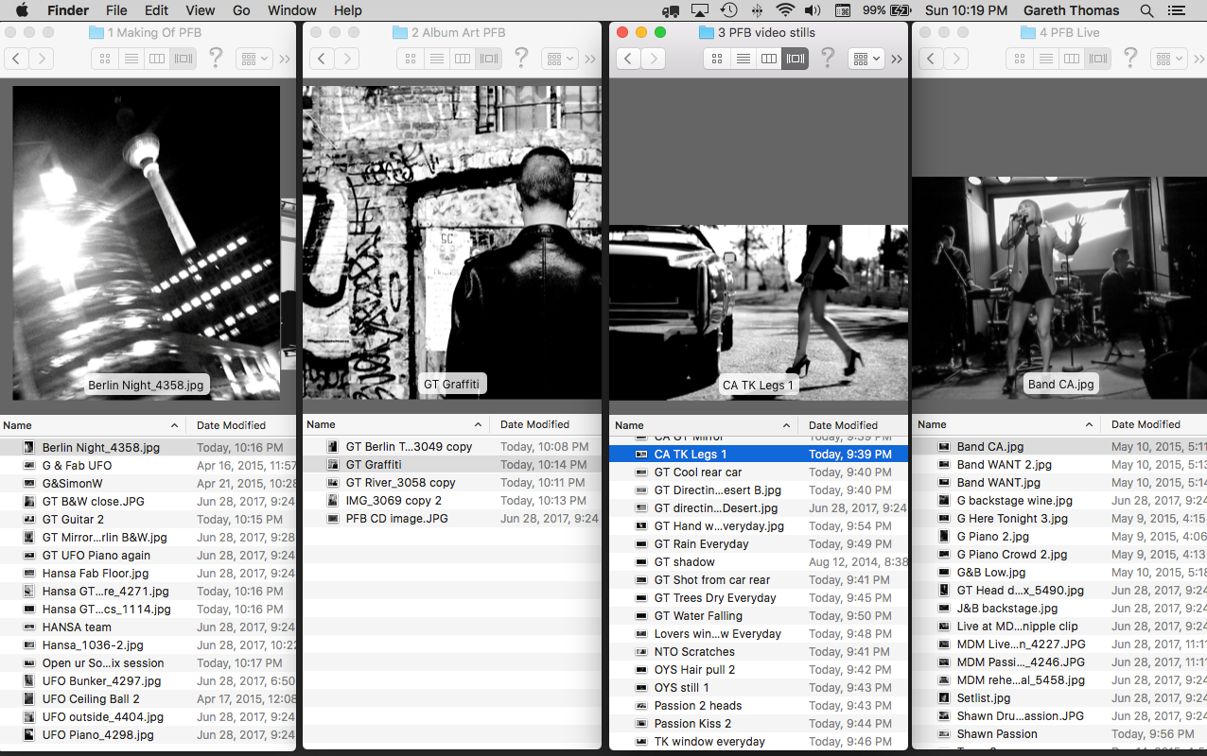Image resolution: width=1207 pixels, height=756 pixels.
Task: Open arrange dropdown in 3 PFB video stills
Action: point(866,59)
